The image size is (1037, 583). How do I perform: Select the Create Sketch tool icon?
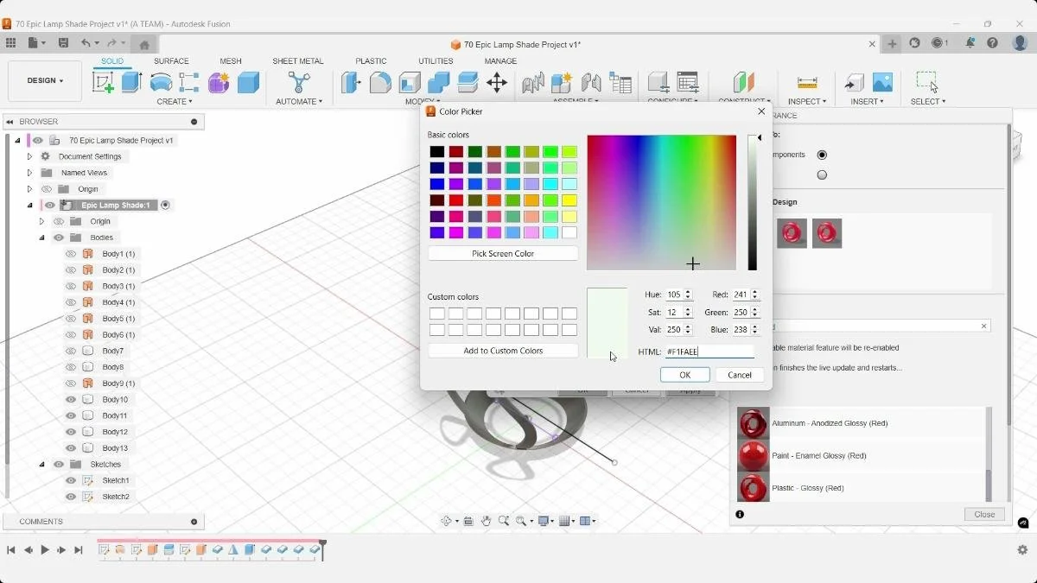pos(103,82)
